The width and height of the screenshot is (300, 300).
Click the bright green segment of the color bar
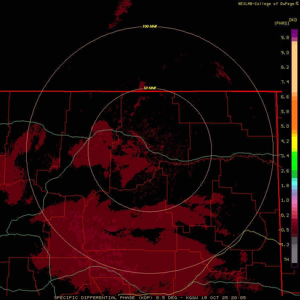pos(294,160)
